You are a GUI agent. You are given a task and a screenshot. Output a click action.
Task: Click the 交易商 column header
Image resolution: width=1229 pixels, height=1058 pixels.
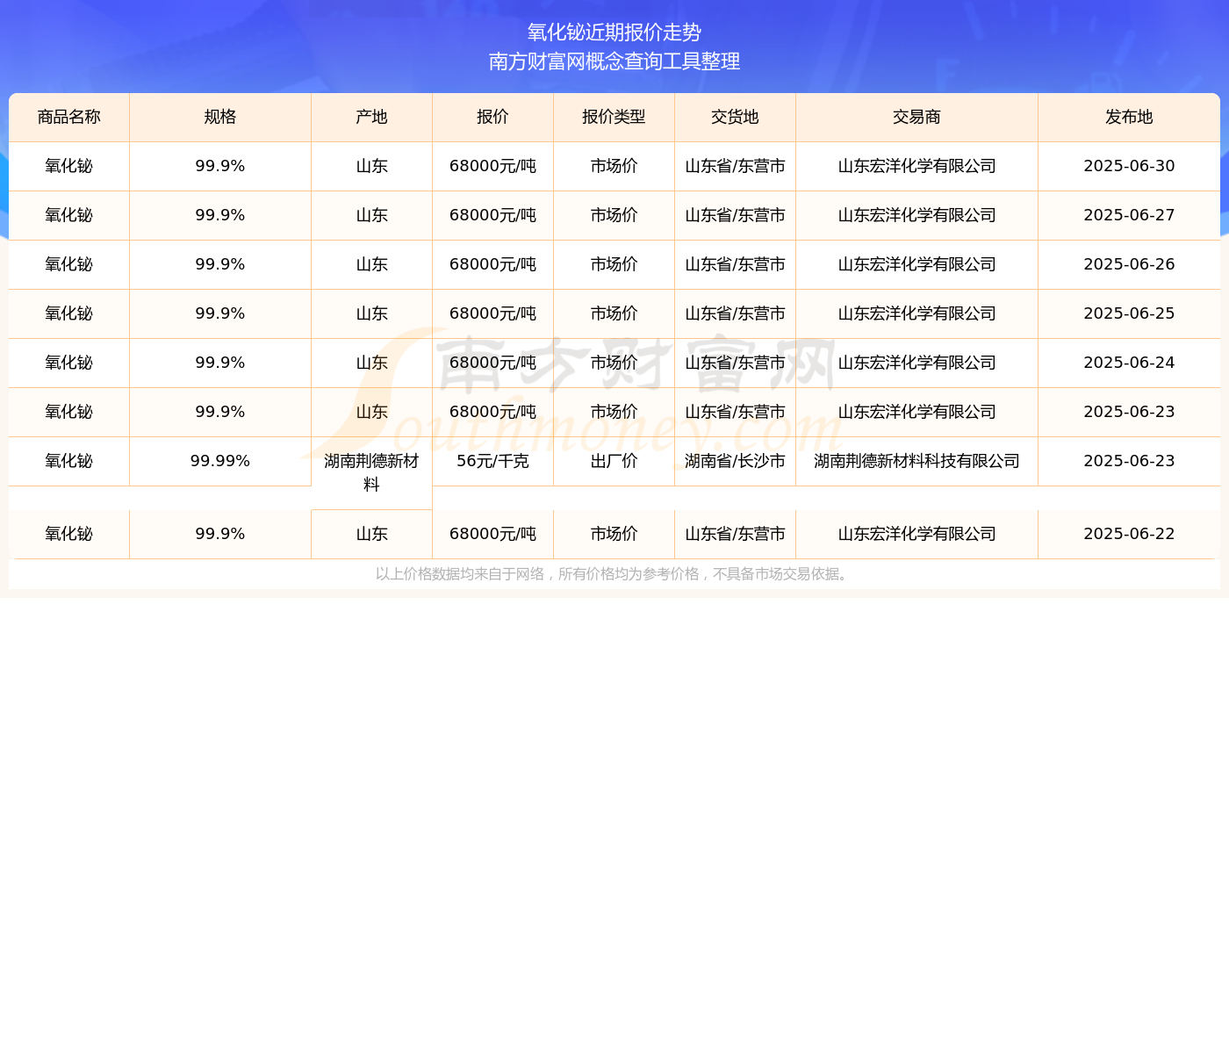[916, 117]
